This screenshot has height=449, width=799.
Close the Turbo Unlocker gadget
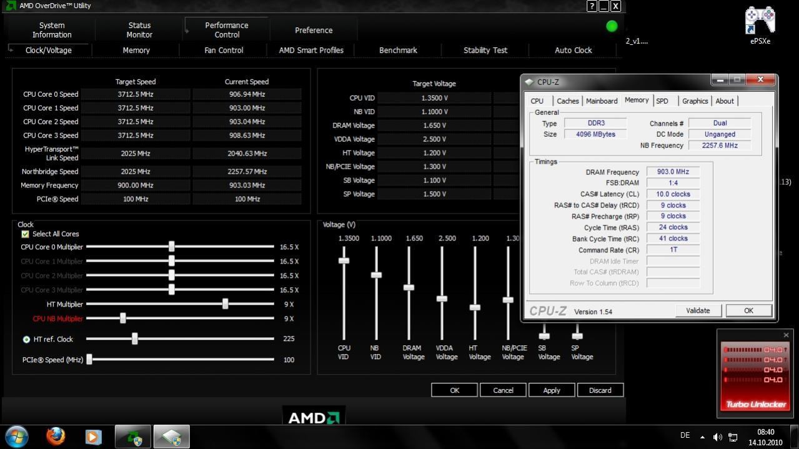click(786, 335)
